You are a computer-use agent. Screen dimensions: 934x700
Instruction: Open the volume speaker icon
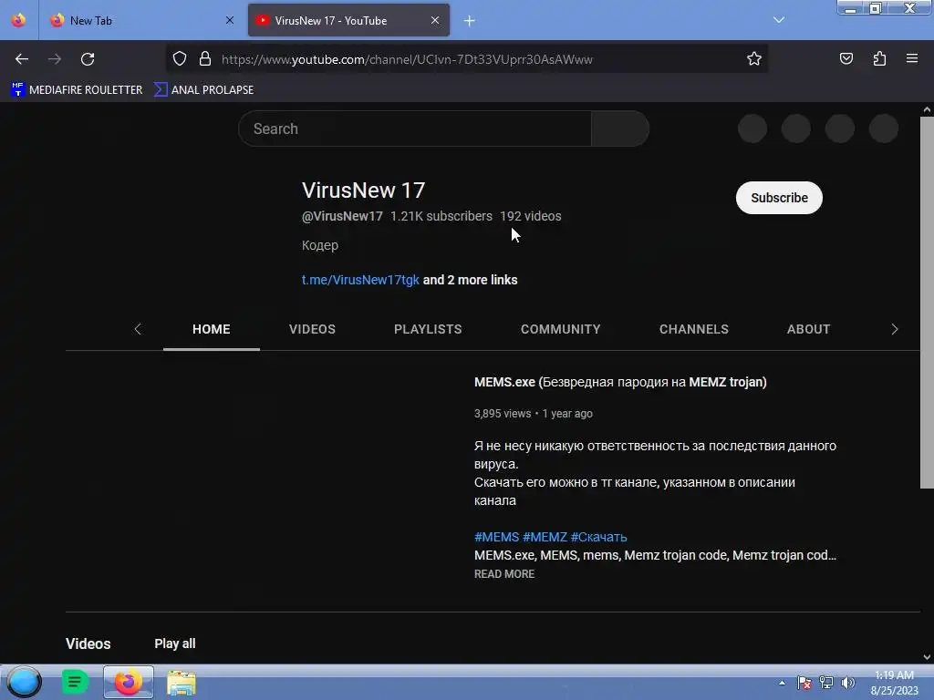(847, 683)
